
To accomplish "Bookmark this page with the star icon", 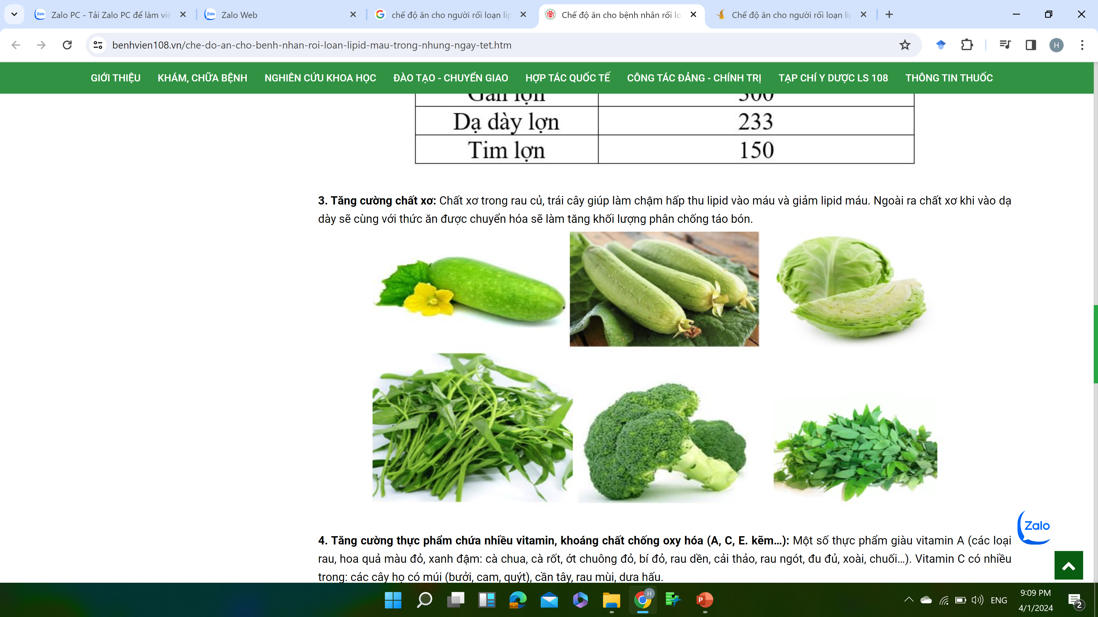I will (x=905, y=45).
